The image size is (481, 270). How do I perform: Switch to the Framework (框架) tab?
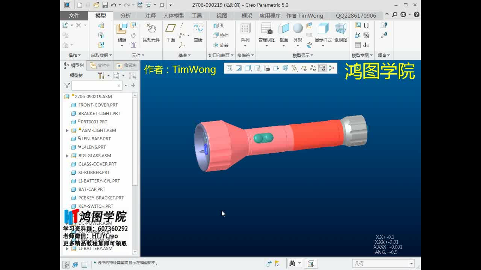(x=247, y=15)
